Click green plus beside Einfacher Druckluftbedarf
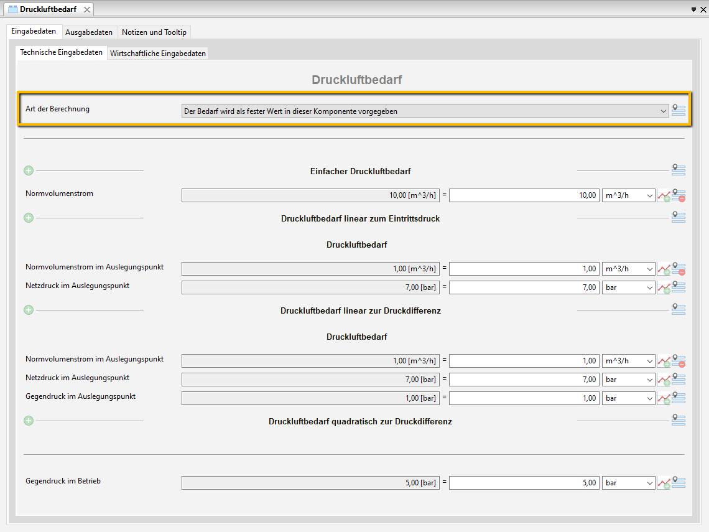This screenshot has width=709, height=532. click(29, 170)
